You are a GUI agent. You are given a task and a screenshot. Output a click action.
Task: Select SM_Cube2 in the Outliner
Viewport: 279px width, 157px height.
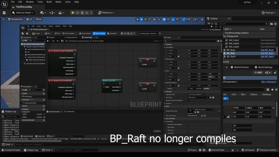pos(234,40)
